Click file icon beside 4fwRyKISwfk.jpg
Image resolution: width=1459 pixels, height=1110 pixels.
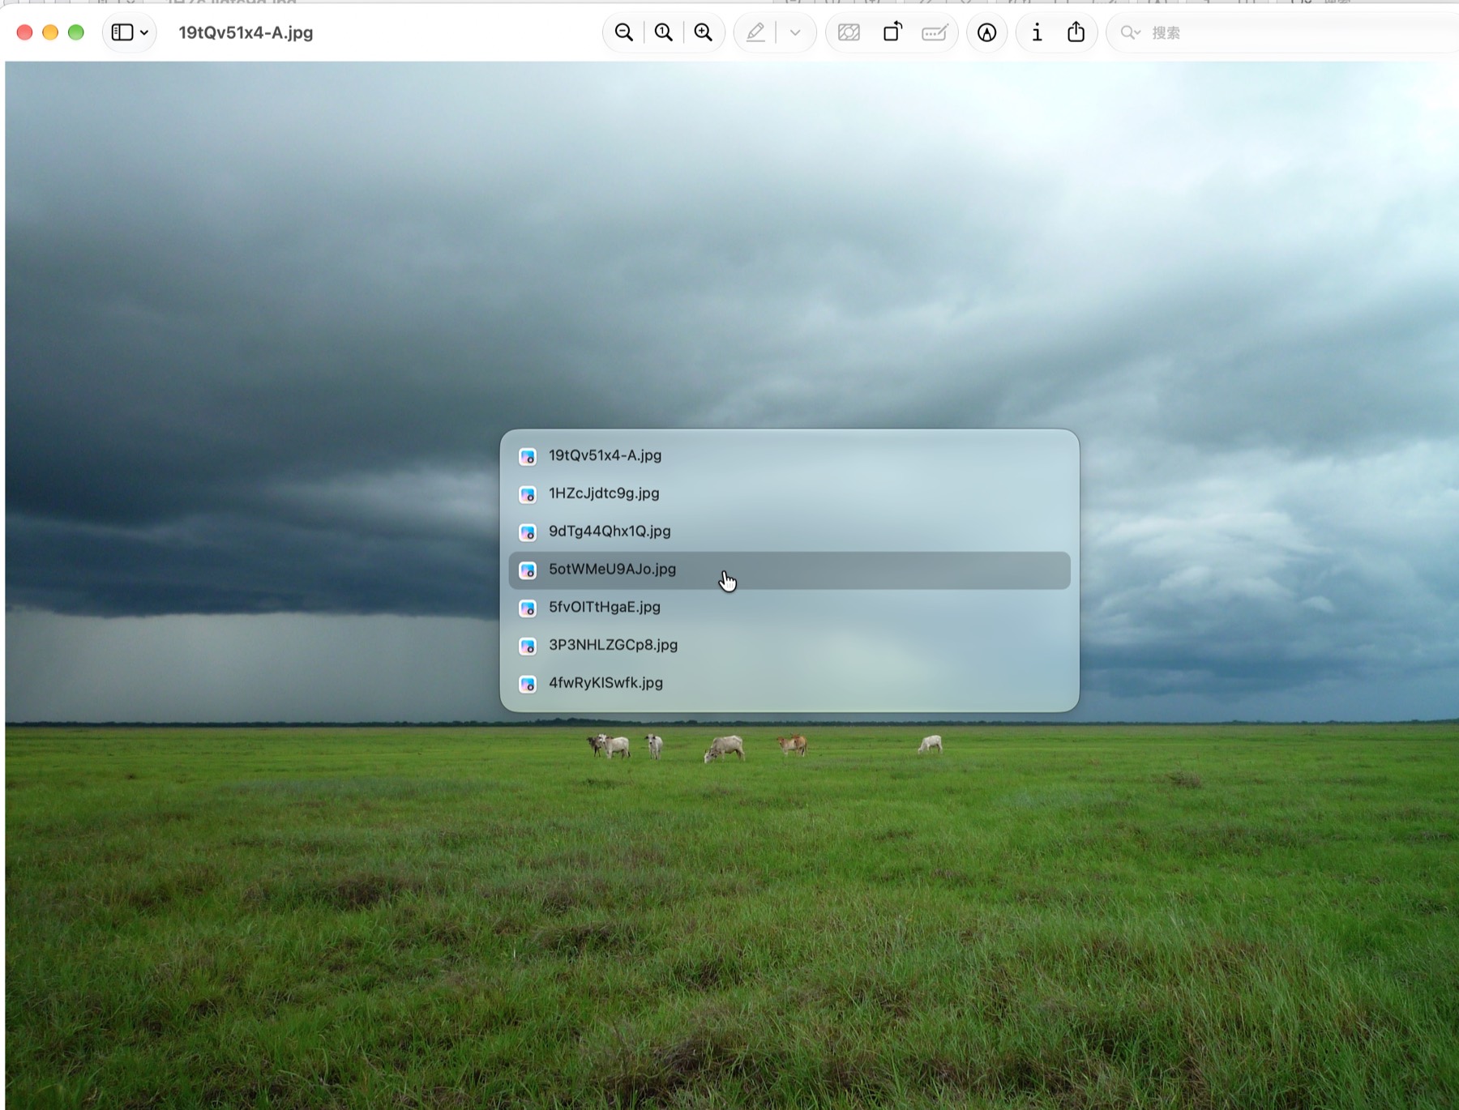[x=528, y=684]
